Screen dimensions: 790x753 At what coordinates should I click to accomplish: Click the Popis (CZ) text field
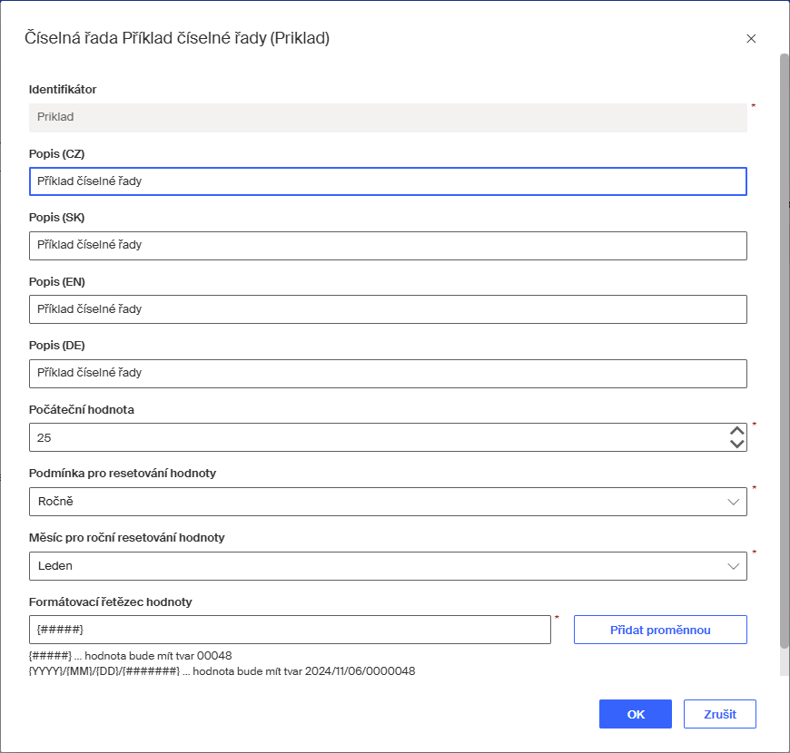click(x=388, y=181)
